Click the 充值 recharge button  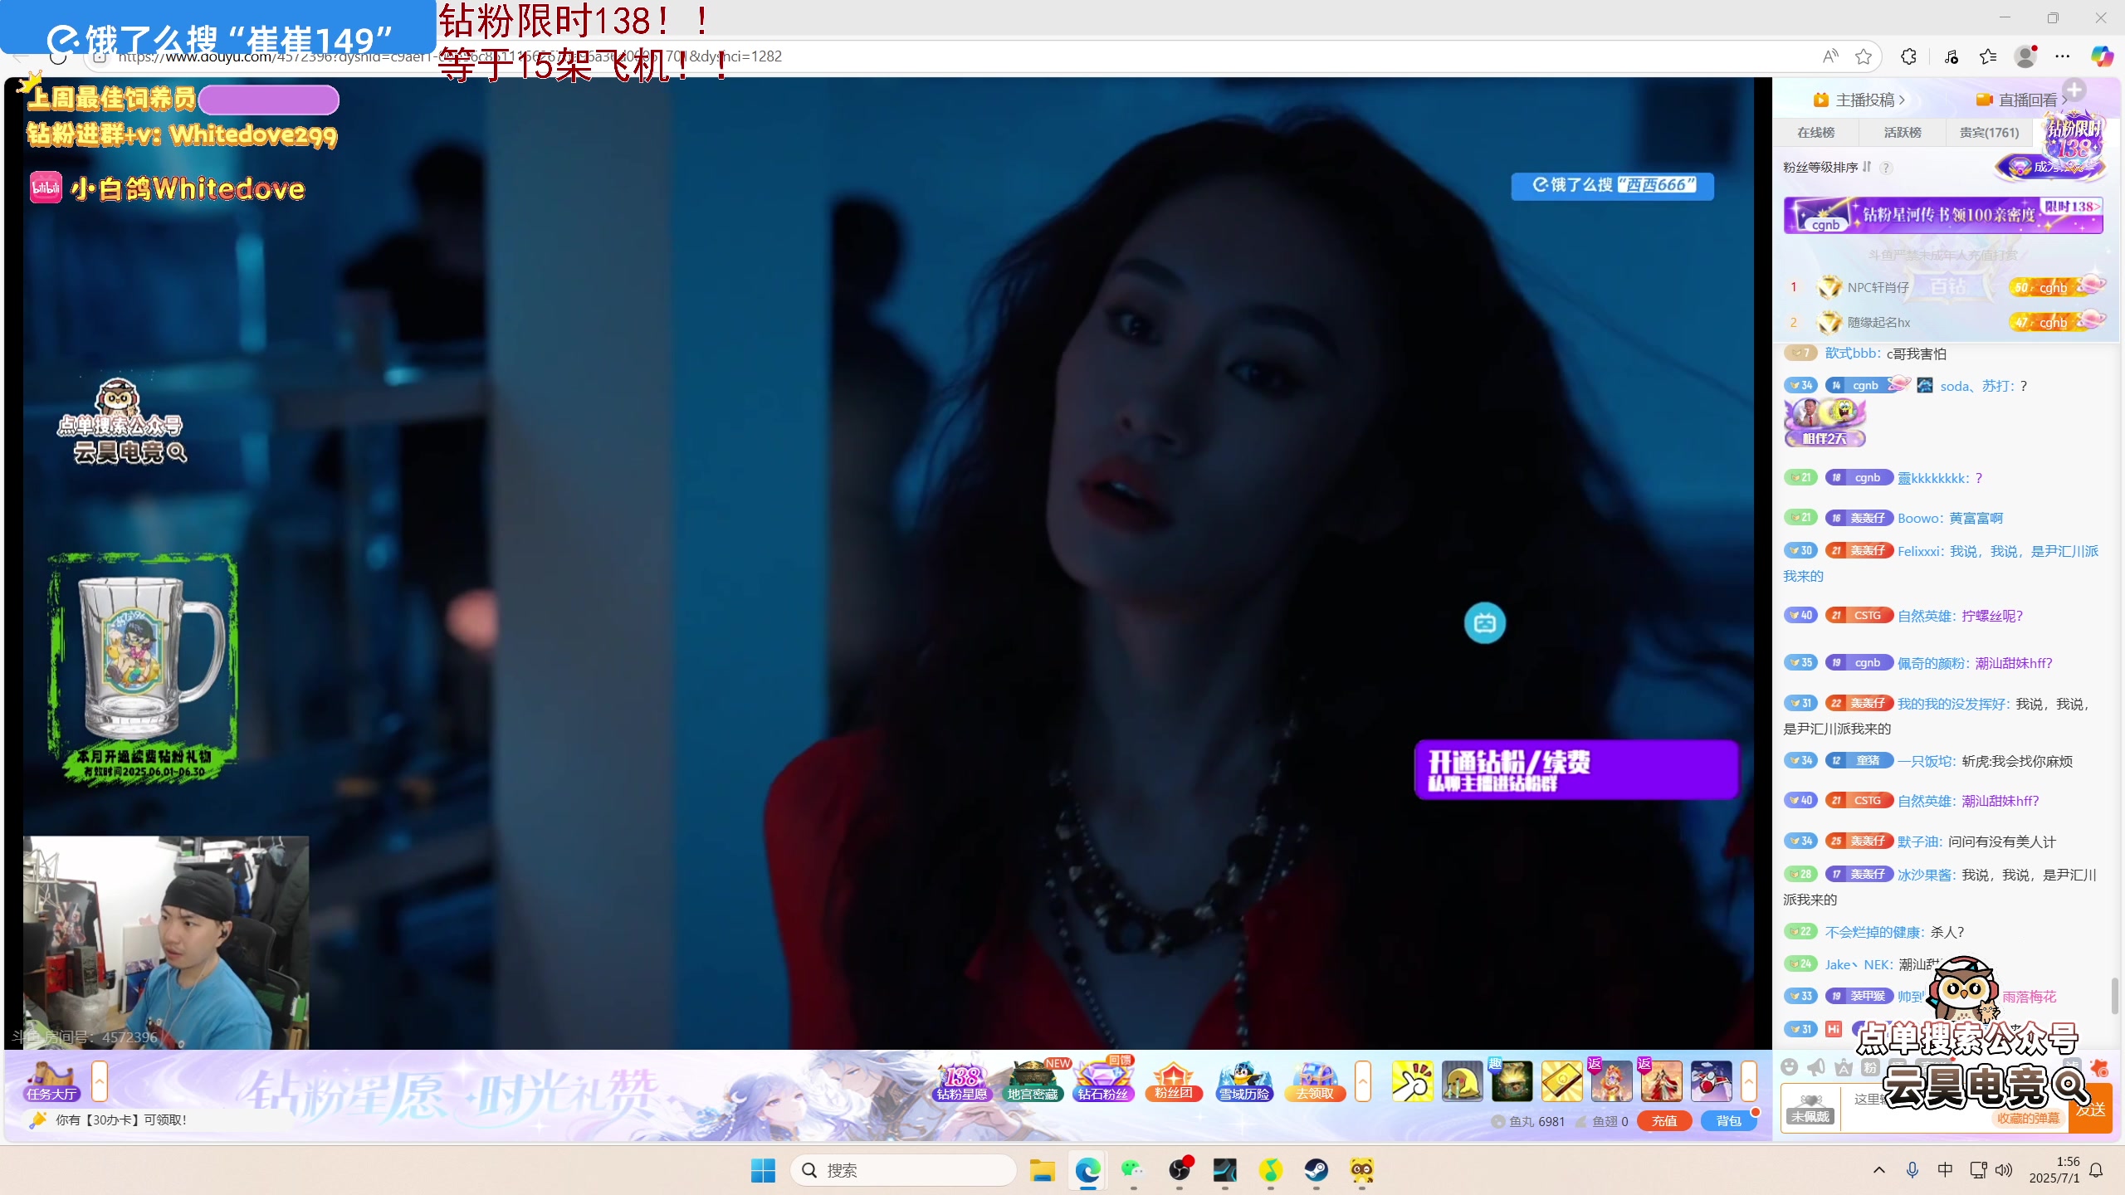click(x=1664, y=1121)
